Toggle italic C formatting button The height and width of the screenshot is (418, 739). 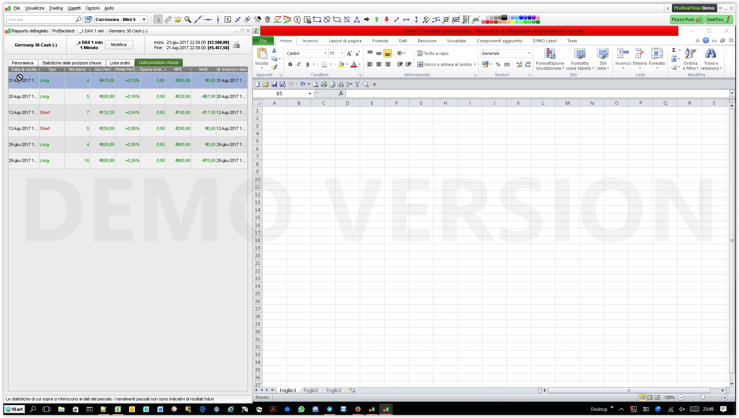(x=299, y=64)
